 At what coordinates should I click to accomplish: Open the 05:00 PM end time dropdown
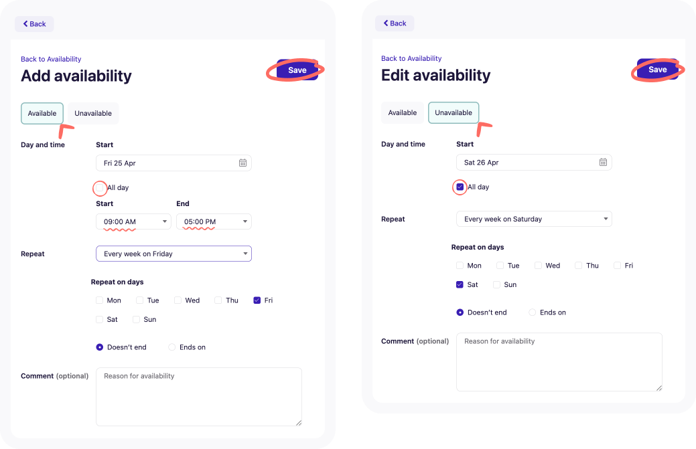[x=214, y=221]
